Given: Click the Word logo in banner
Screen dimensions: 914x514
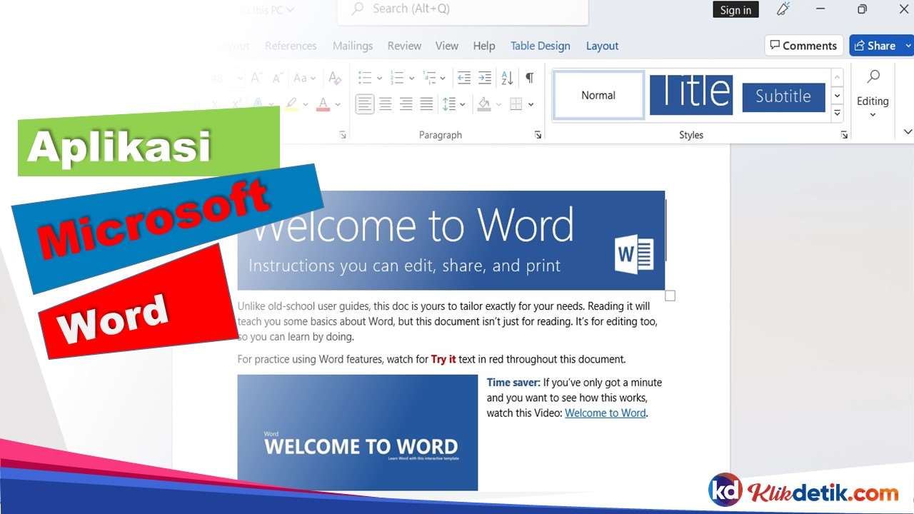Looking at the screenshot, I should click(x=634, y=255).
